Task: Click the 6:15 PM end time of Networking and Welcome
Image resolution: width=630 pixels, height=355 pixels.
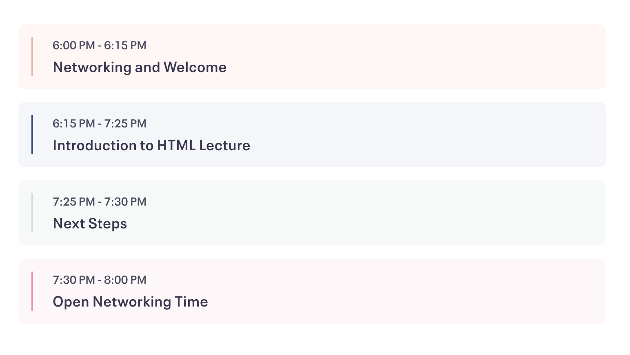Action: point(125,45)
